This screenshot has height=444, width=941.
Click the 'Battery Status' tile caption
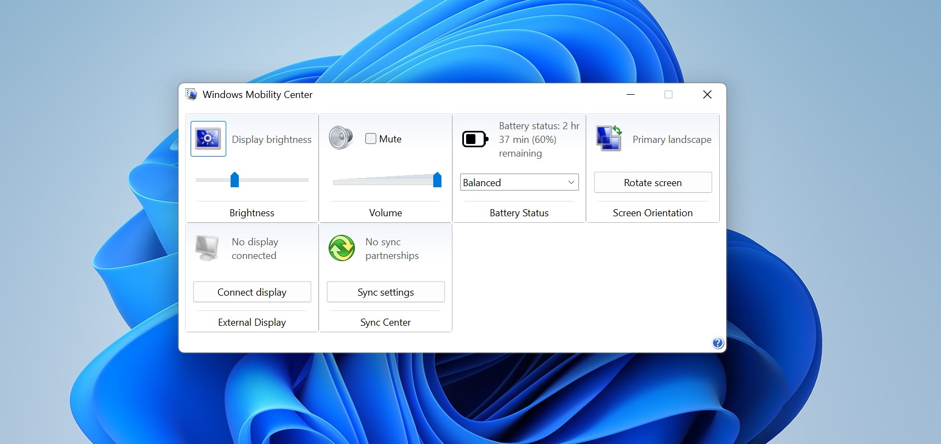pyautogui.click(x=519, y=212)
